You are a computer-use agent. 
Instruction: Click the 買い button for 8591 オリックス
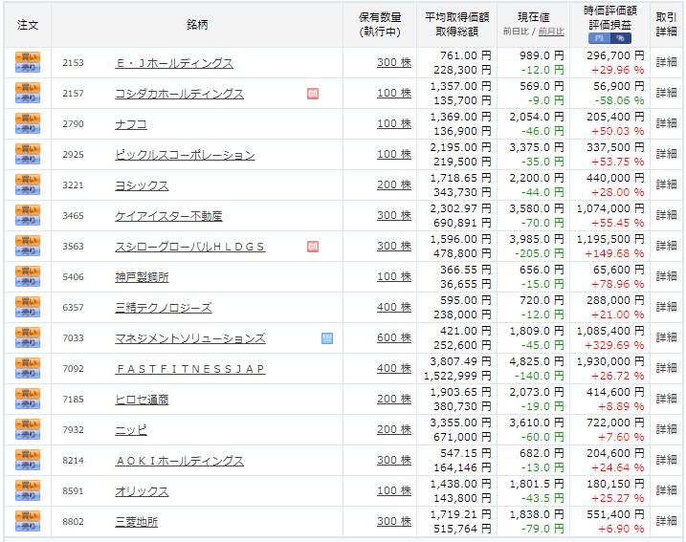tap(28, 486)
